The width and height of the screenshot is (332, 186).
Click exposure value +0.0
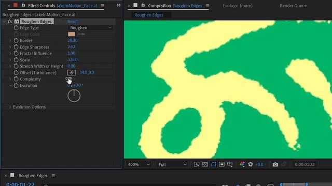[259, 164]
